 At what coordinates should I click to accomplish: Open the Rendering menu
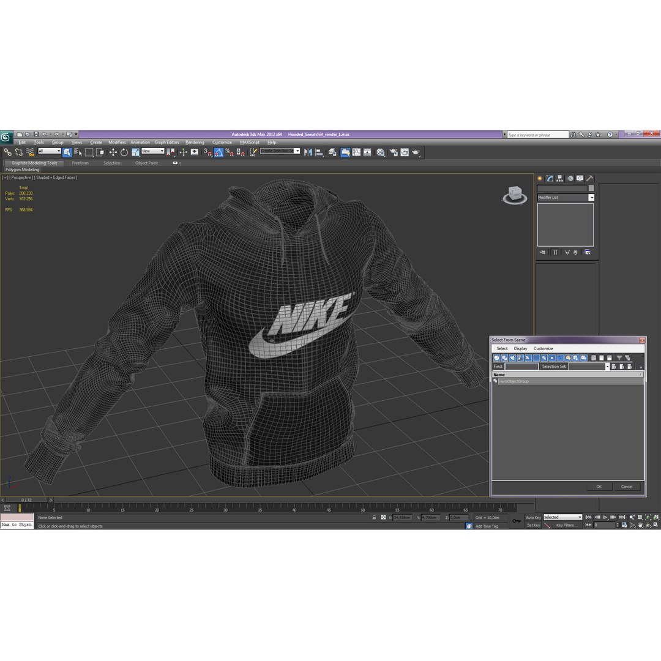(195, 143)
